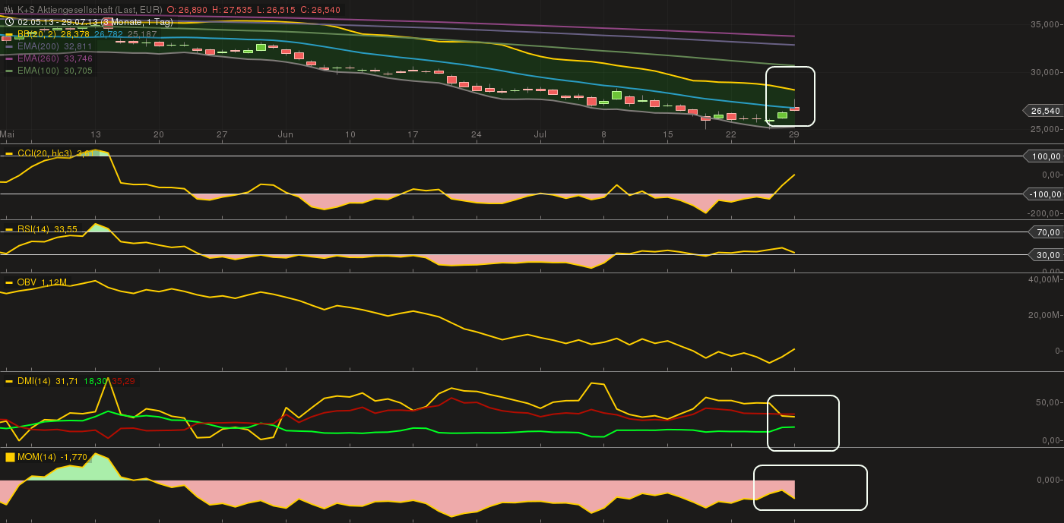
Task: Click the OBV value 1,12M
Action: (53, 282)
